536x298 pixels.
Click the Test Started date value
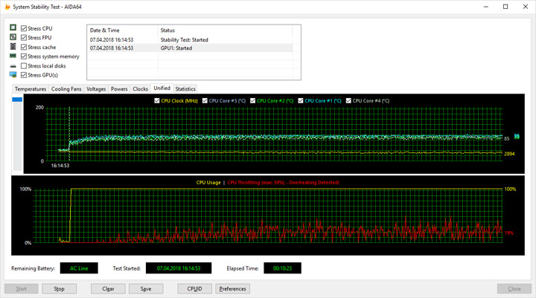[179, 268]
